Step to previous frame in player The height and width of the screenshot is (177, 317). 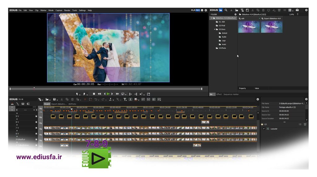click(105, 94)
